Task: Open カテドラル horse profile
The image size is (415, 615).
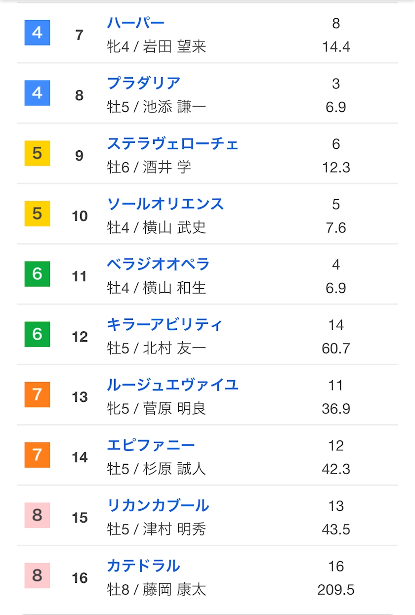Action: [144, 566]
